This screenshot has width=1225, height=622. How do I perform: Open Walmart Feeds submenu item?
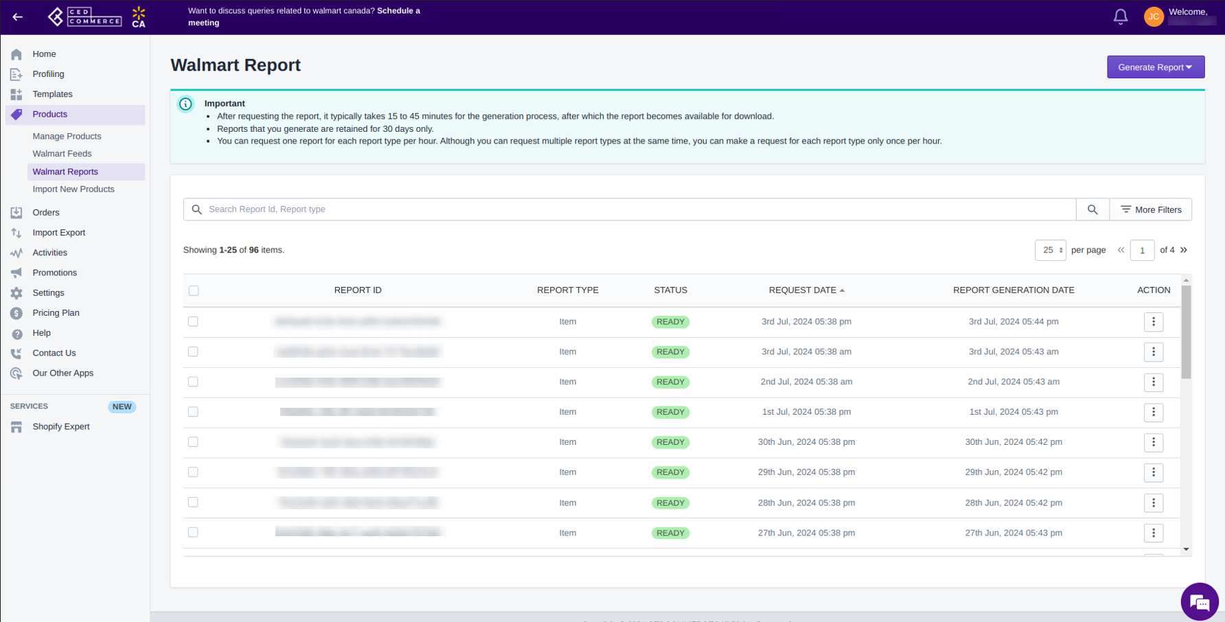[x=62, y=154]
